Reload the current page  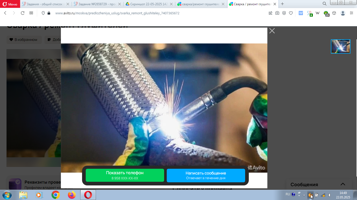[22, 13]
